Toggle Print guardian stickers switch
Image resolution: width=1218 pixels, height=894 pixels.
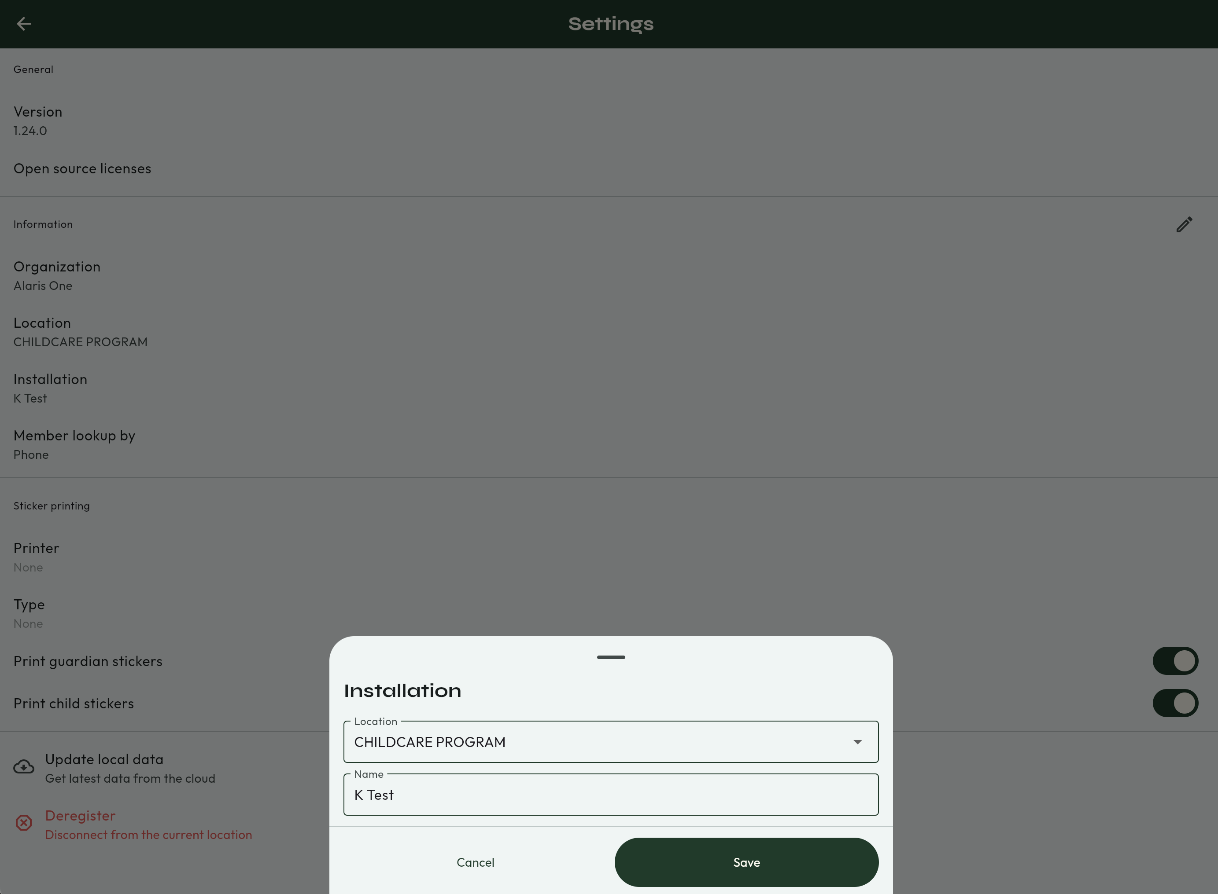tap(1175, 661)
